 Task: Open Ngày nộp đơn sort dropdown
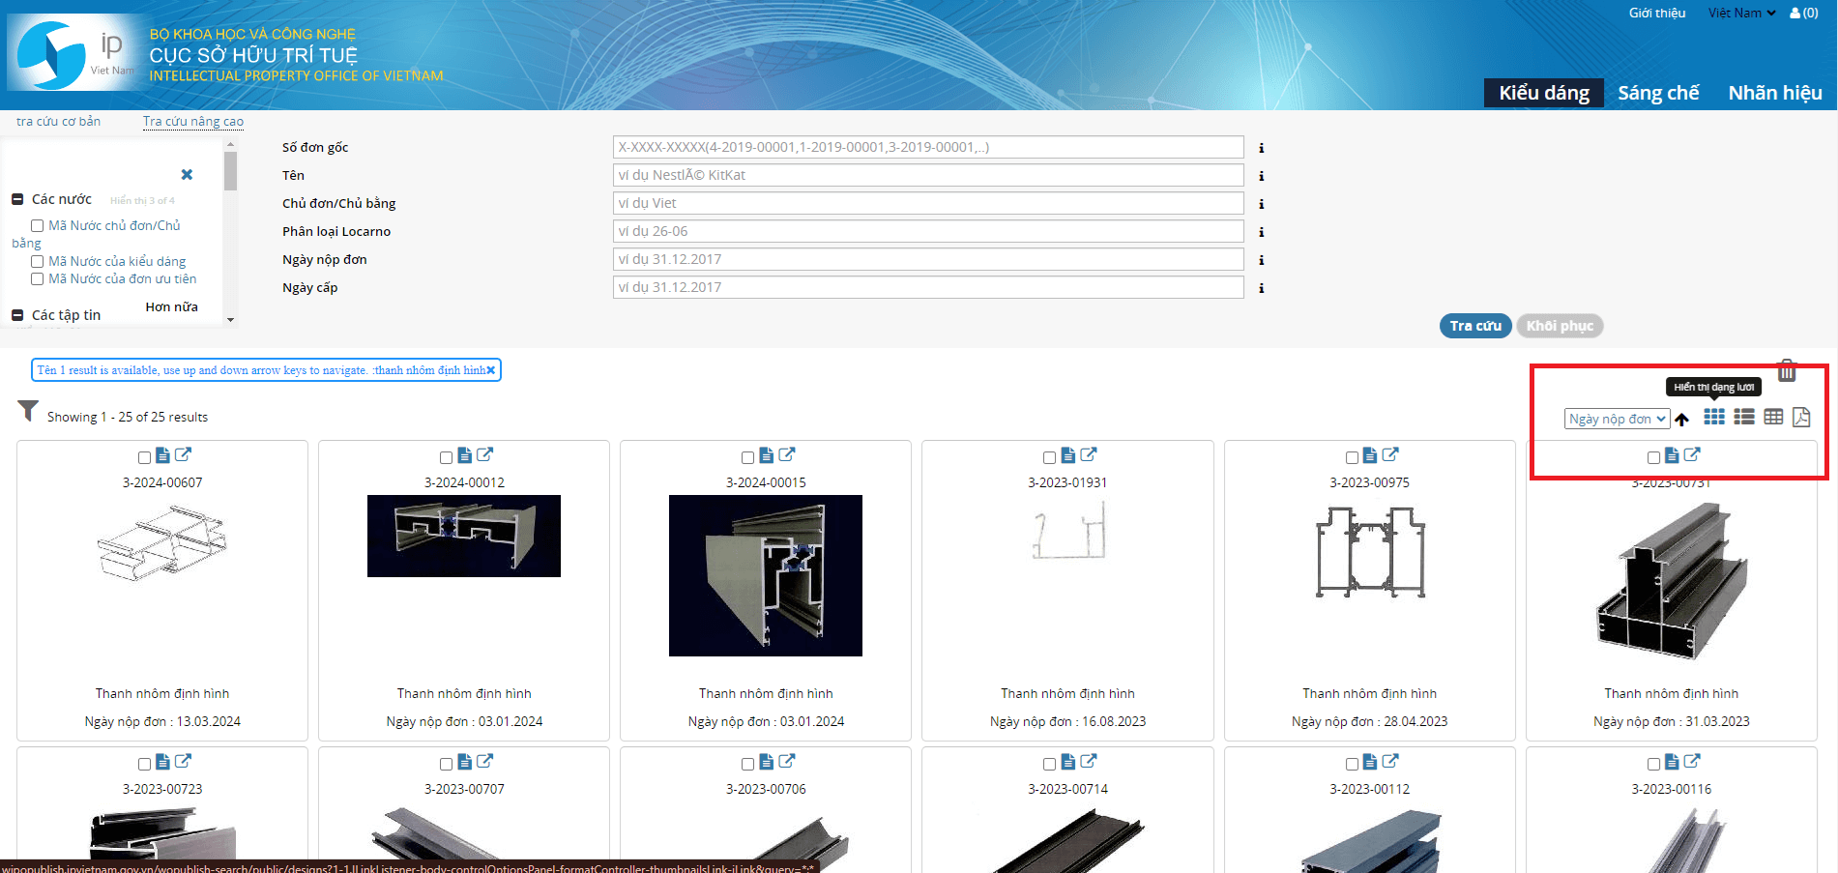coord(1617,419)
